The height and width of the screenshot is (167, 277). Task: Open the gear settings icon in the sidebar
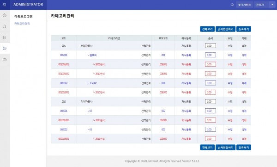tap(5, 15)
